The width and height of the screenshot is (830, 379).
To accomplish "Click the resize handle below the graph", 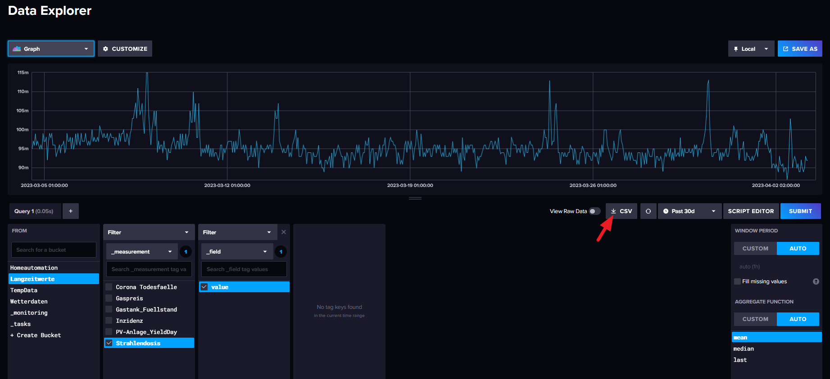I will pos(415,198).
